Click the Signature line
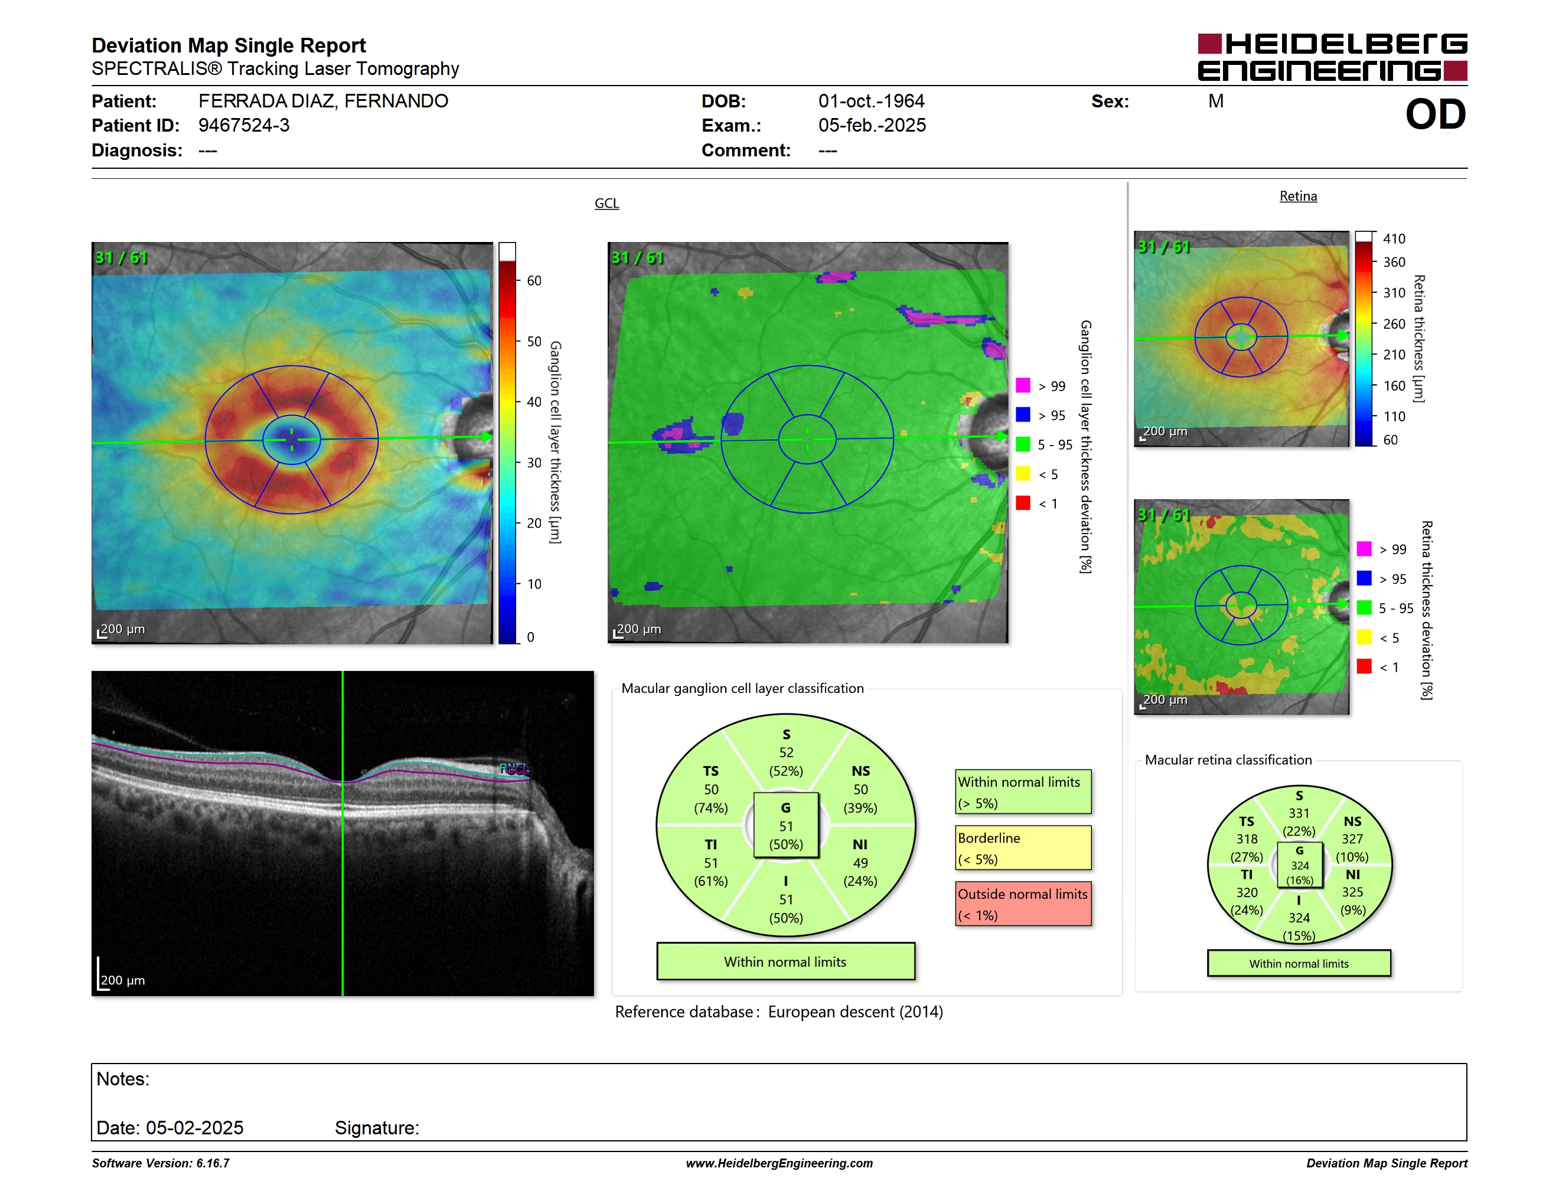Image resolution: width=1559 pixels, height=1204 pixels. (377, 1128)
